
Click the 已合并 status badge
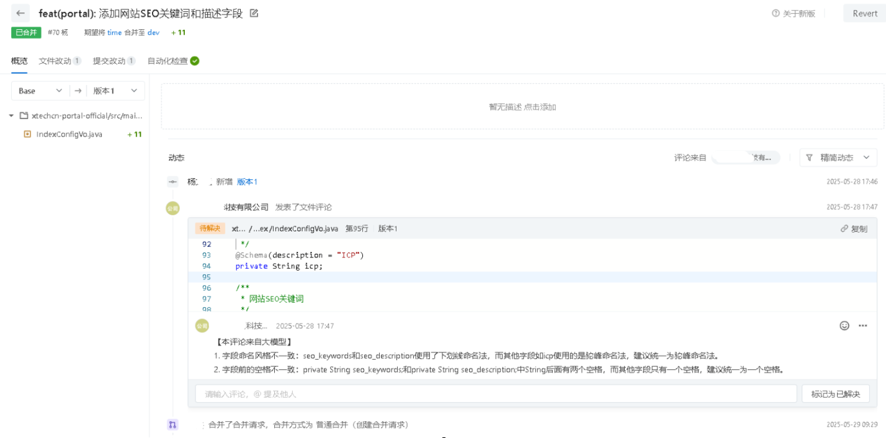[x=26, y=32]
